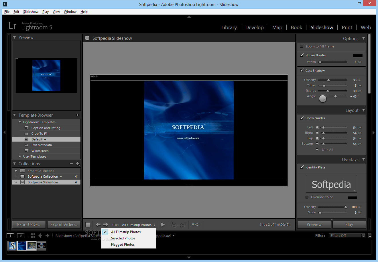Click the filmstrip go back arrow
This screenshot has height=262, width=378.
[40, 235]
